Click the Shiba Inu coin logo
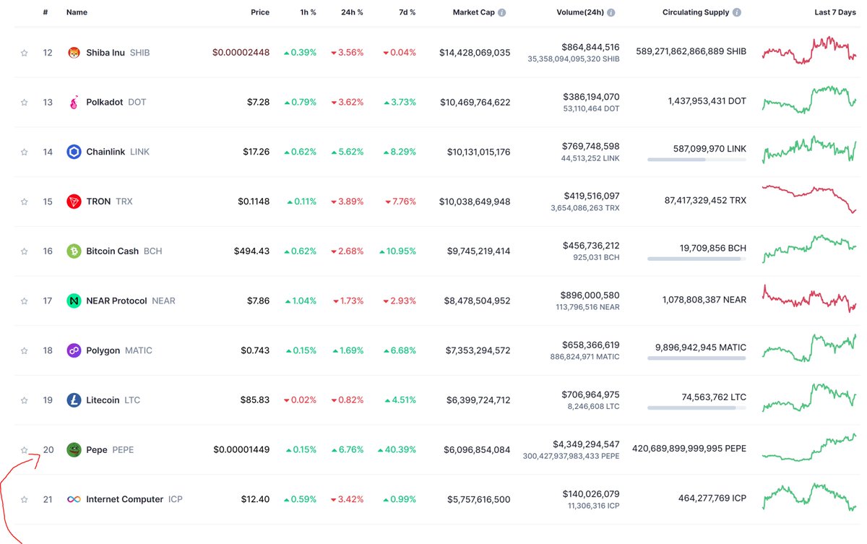 coord(74,52)
